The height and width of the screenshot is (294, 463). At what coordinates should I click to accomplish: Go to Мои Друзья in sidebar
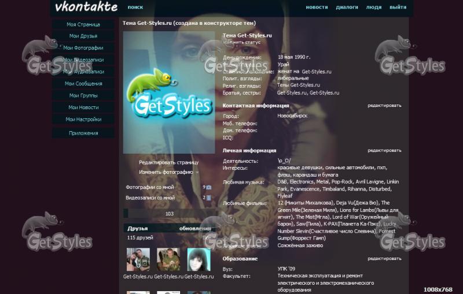[x=83, y=36]
